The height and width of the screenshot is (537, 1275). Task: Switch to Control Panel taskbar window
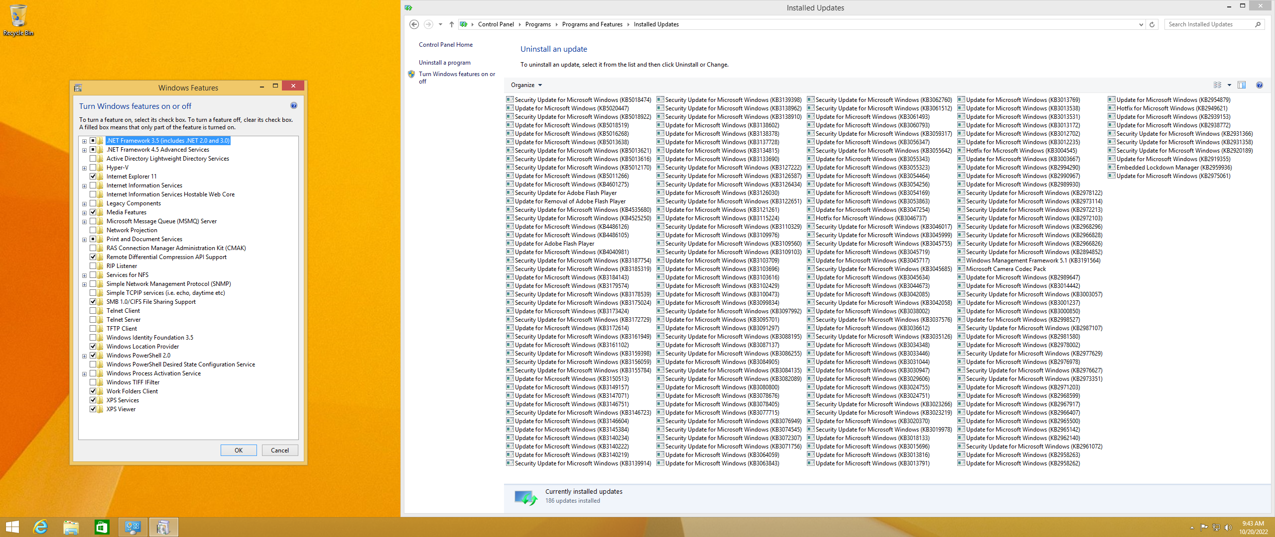132,527
